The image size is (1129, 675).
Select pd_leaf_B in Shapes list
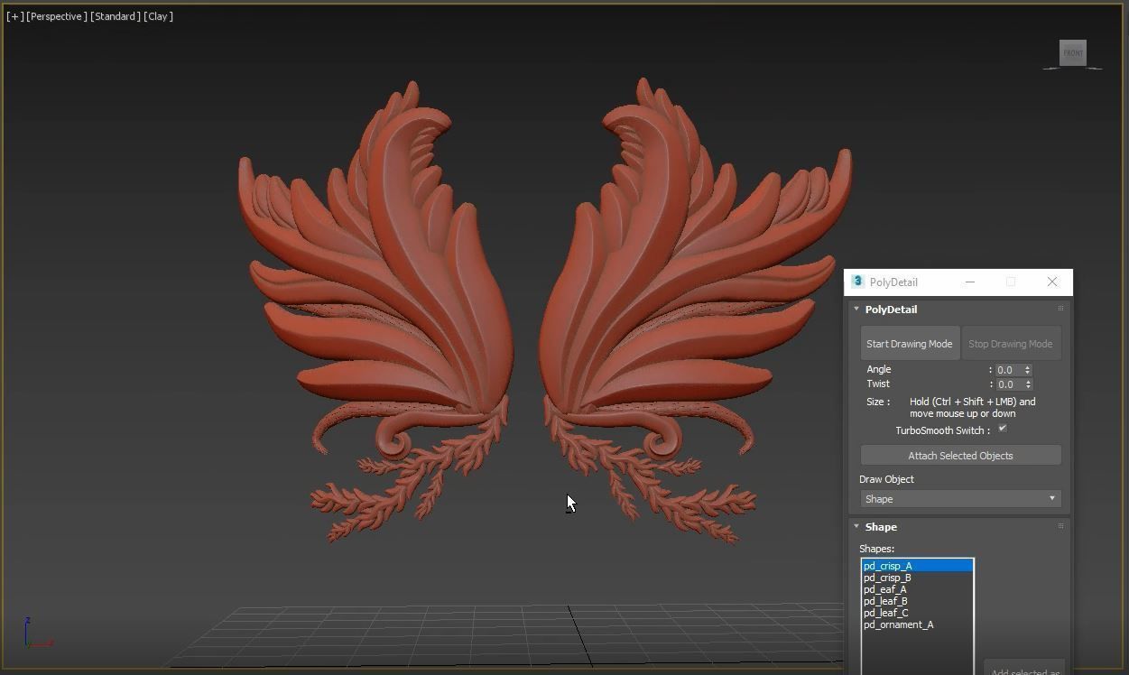(x=918, y=601)
